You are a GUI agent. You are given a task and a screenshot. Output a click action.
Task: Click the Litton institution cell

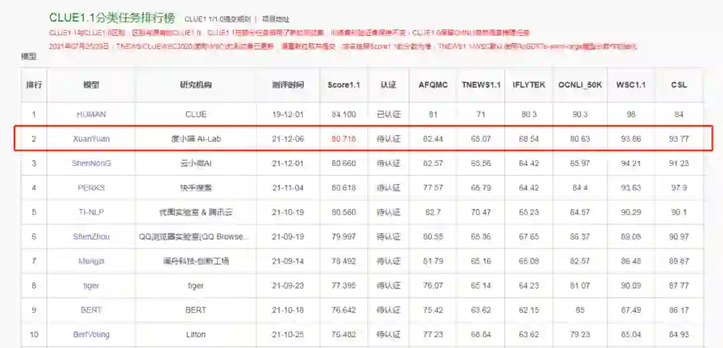coord(196,334)
